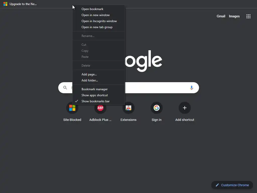The height and width of the screenshot is (193, 257).
Task: Click the voice search microphone icon
Action: point(191,88)
